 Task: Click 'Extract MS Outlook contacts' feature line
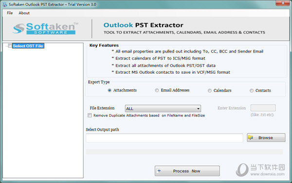coord(173,72)
